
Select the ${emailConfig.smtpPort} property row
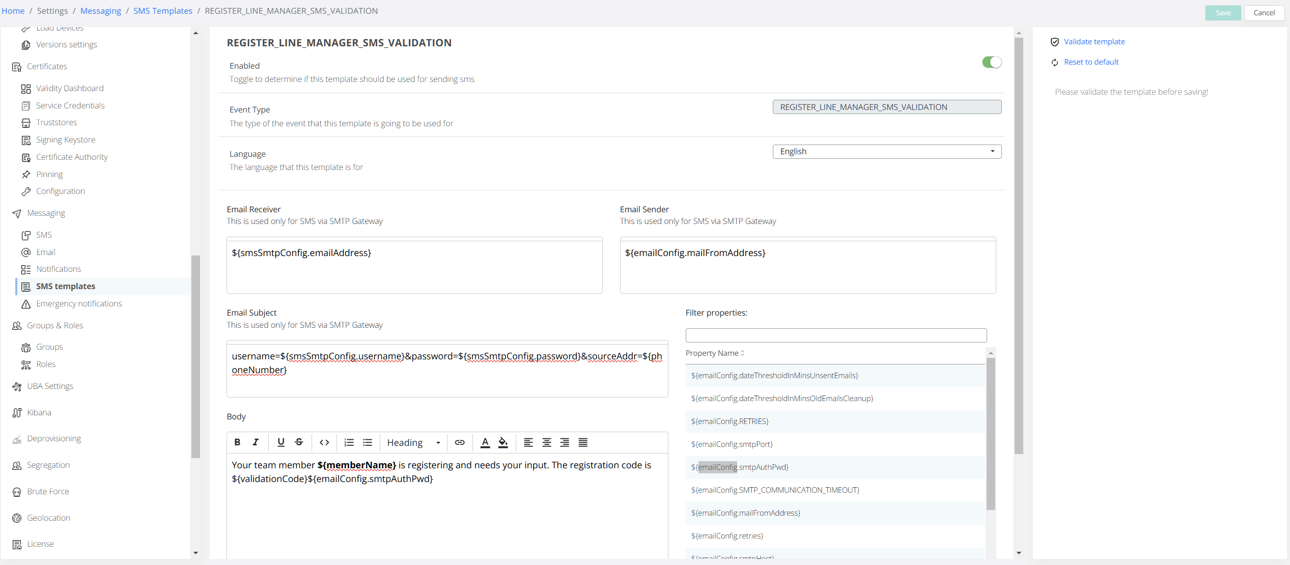click(x=732, y=444)
